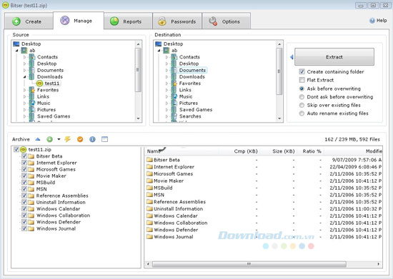The width and height of the screenshot is (393, 279).
Task: Click the window view icon in the Archive toolbar
Action: [104, 139]
